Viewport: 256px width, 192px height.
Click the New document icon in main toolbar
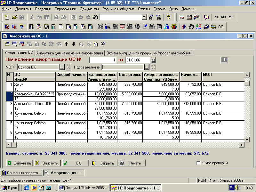pos(7,17)
